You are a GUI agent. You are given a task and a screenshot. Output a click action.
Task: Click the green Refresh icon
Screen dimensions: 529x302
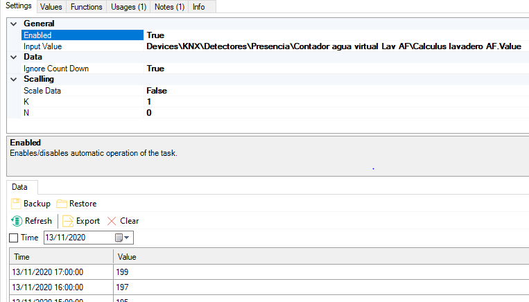coord(17,221)
